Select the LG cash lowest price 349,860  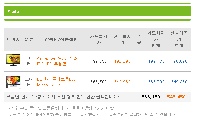pyautogui.click(x=122, y=82)
